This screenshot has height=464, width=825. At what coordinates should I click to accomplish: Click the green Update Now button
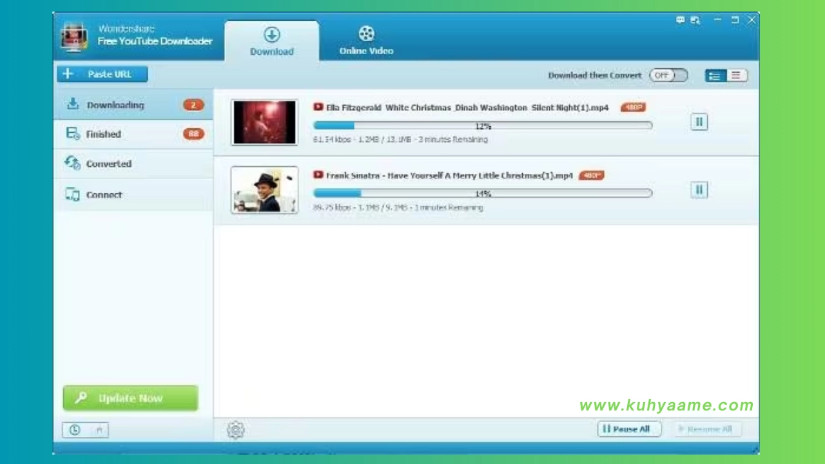tap(130, 398)
